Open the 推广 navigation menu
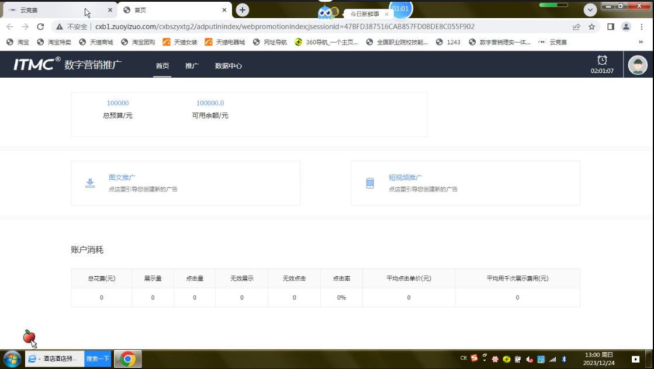This screenshot has height=369, width=654. tap(192, 66)
